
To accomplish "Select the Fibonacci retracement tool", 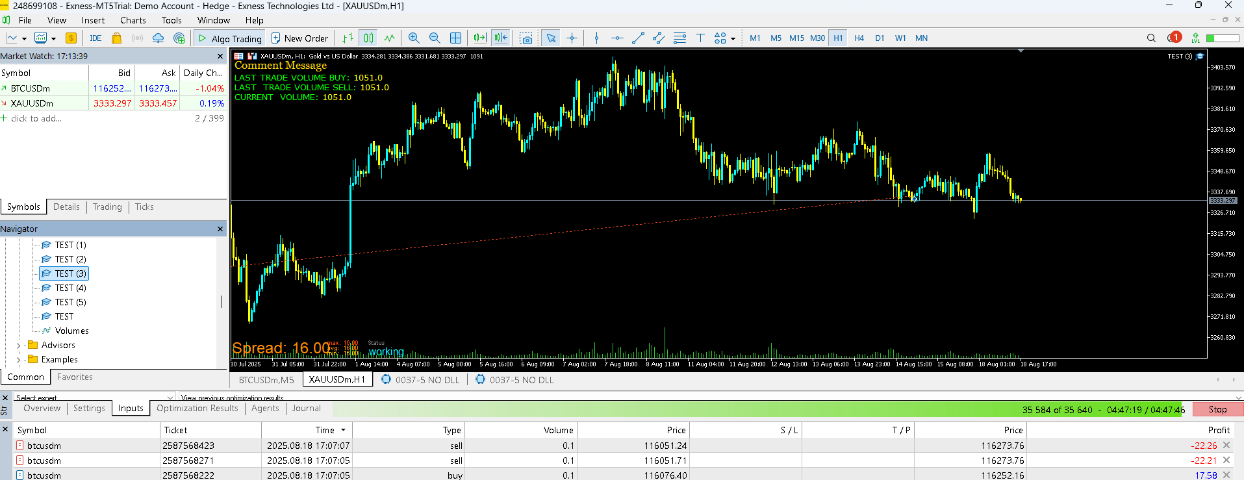I will click(679, 38).
